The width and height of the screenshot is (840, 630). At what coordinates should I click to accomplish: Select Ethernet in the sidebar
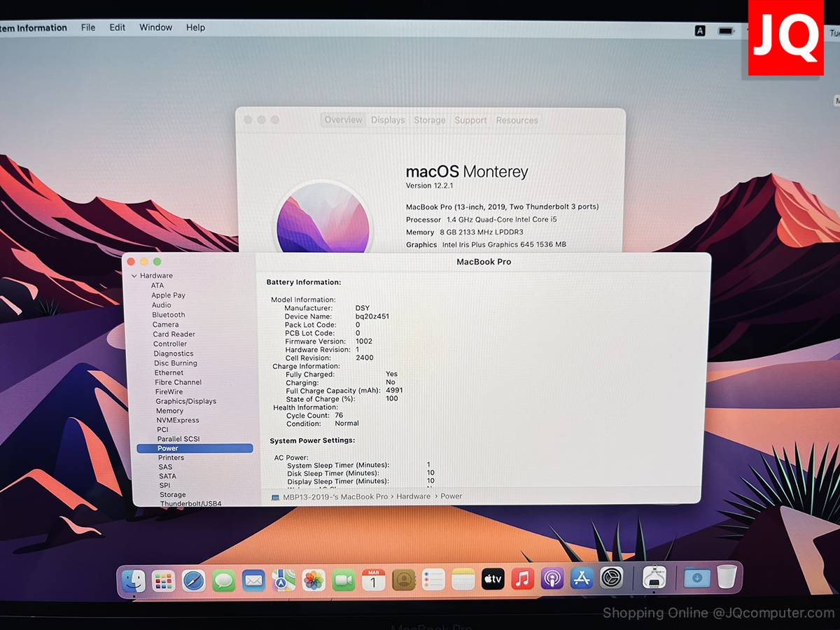[169, 373]
